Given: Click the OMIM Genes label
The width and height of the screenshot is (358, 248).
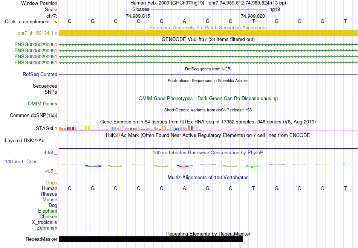Looking at the screenshot, I should click(43, 104).
